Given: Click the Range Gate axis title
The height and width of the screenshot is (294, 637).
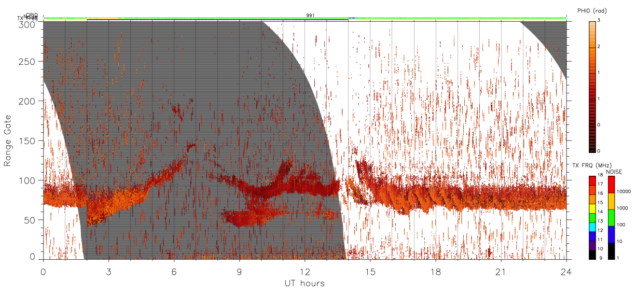Looking at the screenshot, I should (8, 141).
